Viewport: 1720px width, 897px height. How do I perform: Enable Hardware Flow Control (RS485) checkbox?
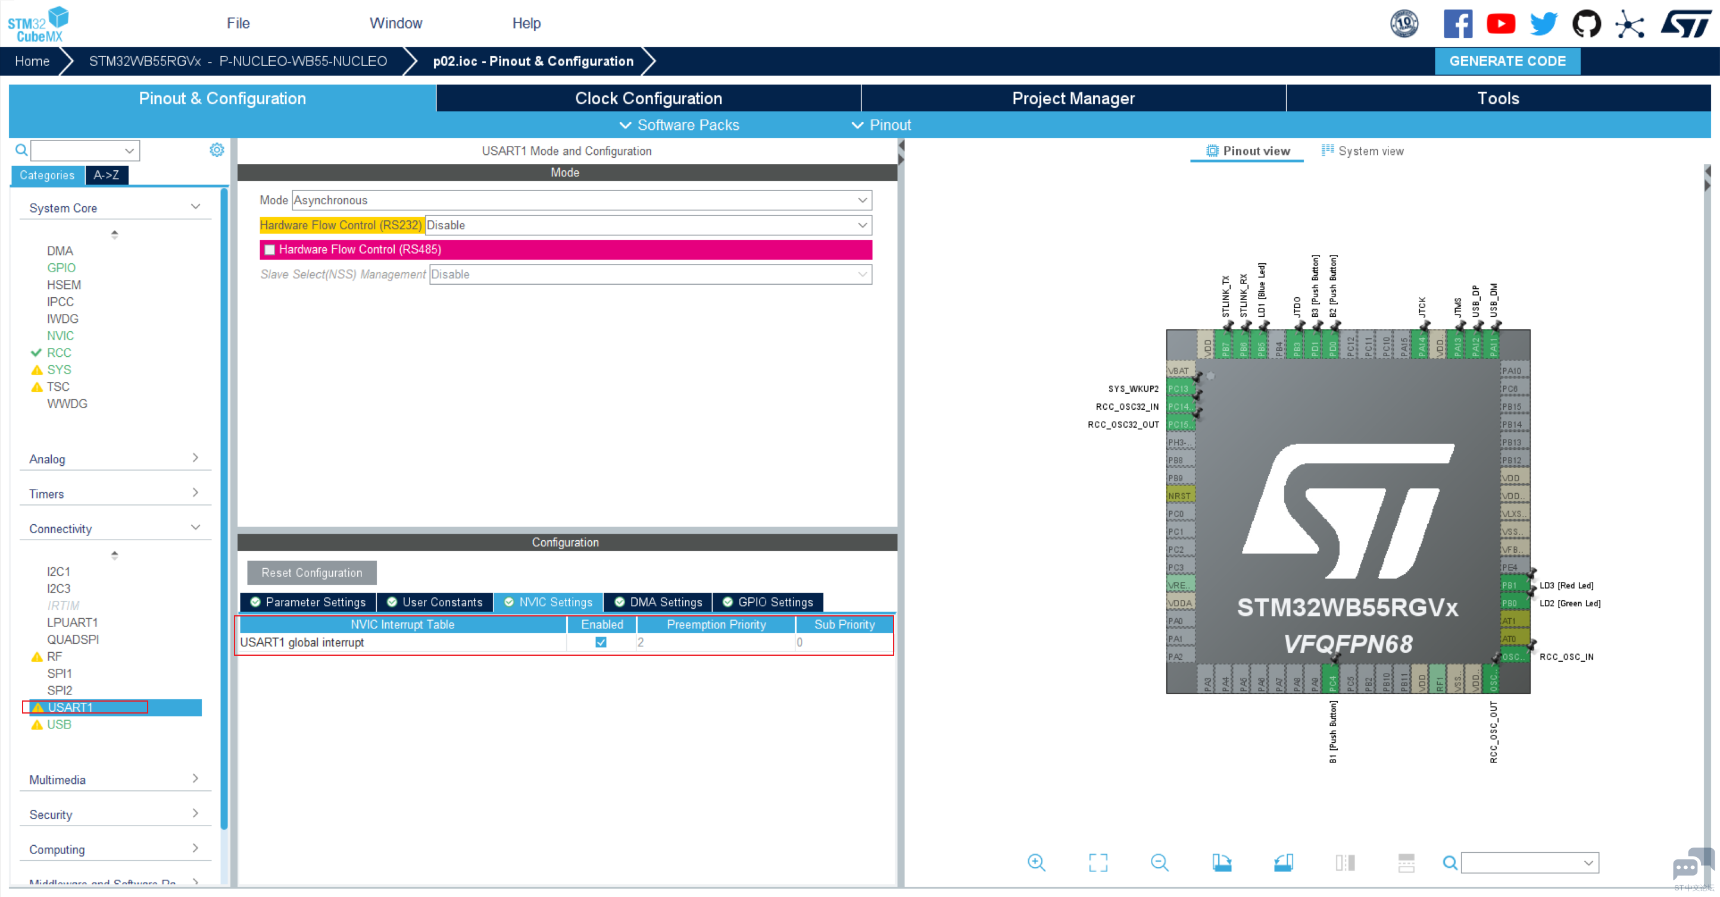pos(270,250)
